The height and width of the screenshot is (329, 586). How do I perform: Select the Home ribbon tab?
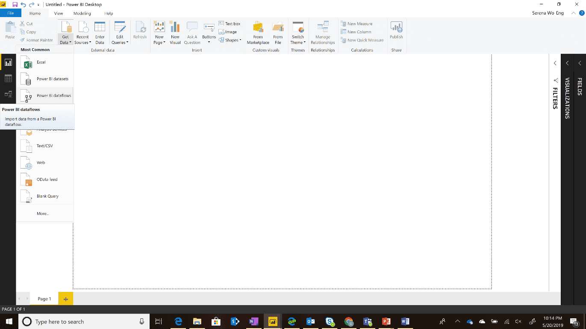(35, 13)
